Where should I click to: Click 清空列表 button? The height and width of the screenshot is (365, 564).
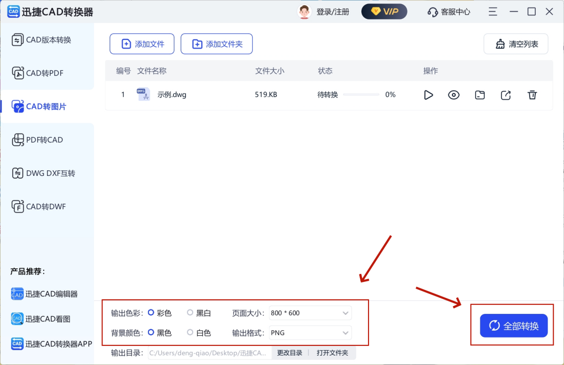click(x=516, y=44)
